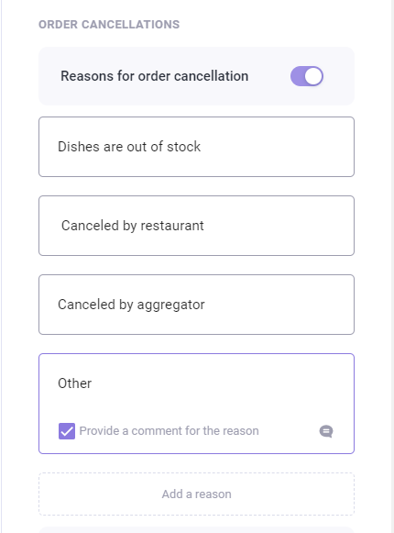The width and height of the screenshot is (394, 533).
Task: Click the 'Add a reason' dashed placeholder box
Action: 196,494
